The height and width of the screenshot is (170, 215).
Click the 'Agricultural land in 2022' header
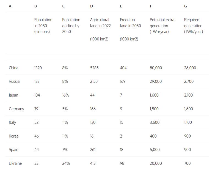[x=100, y=23]
